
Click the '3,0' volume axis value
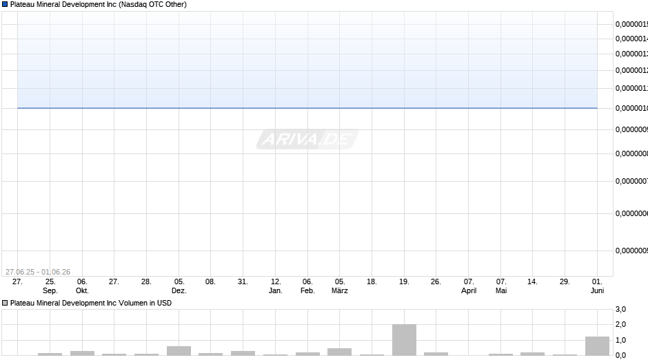click(x=620, y=309)
